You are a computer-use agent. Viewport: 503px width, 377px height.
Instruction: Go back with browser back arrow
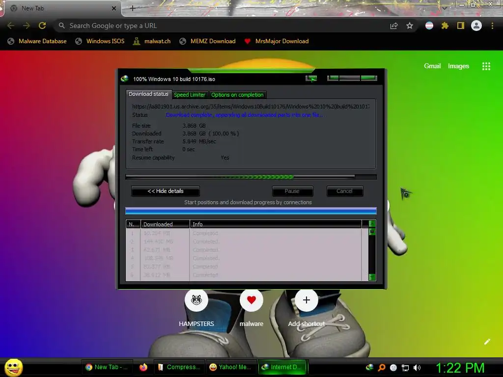click(11, 26)
